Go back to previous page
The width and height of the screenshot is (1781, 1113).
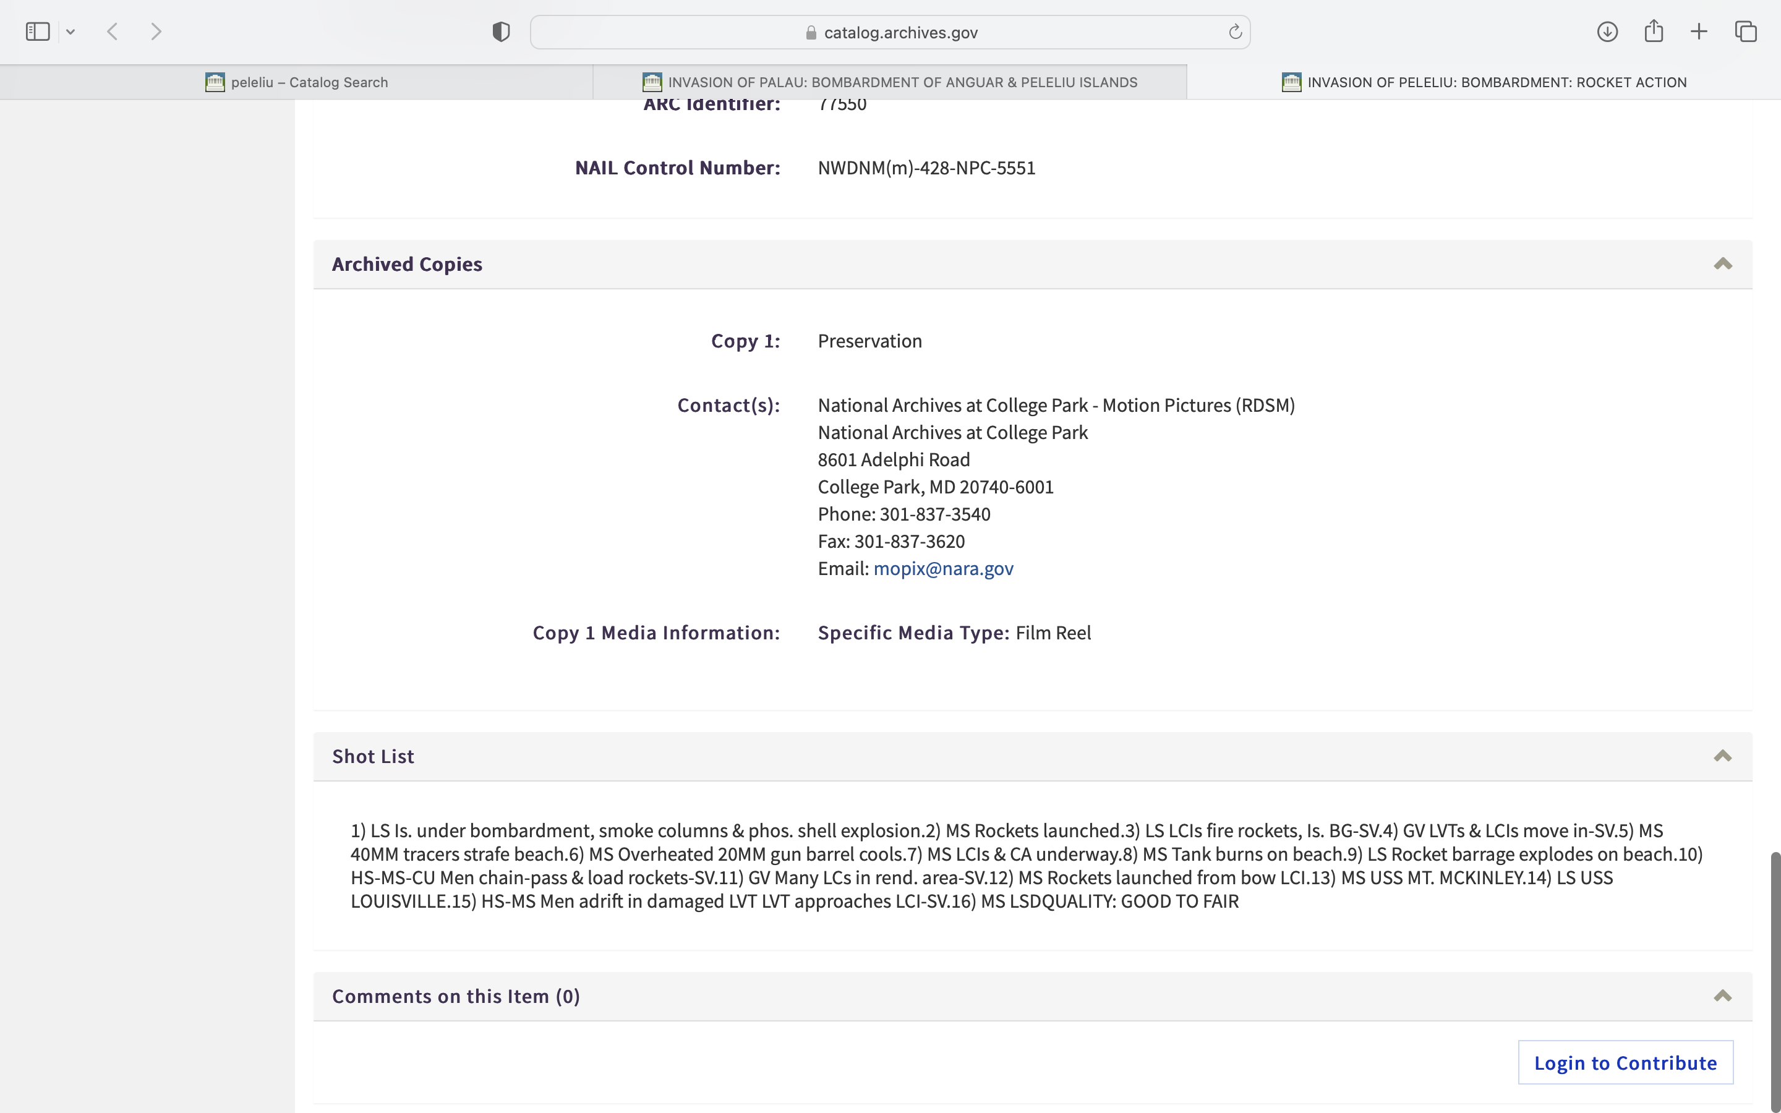point(113,32)
